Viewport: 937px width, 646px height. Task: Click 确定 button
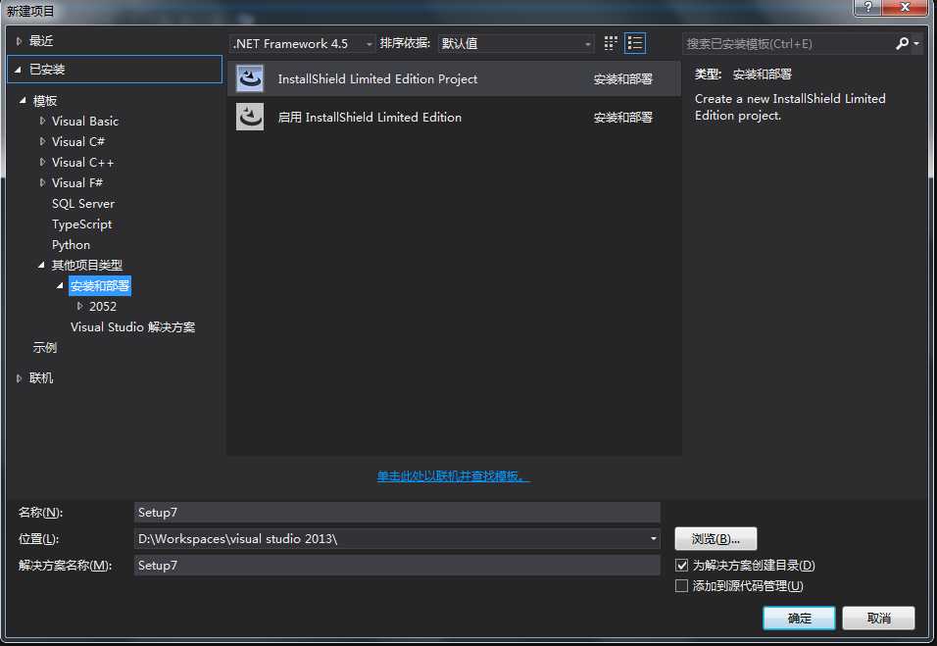point(799,618)
